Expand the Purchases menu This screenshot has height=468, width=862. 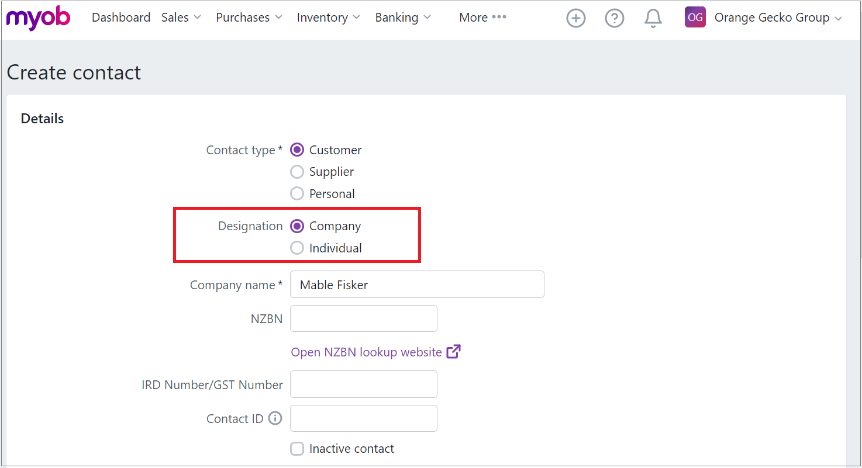[x=248, y=17]
